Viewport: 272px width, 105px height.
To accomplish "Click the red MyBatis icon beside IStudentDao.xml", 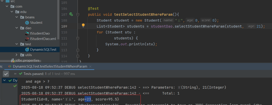I will (x=27, y=39).
